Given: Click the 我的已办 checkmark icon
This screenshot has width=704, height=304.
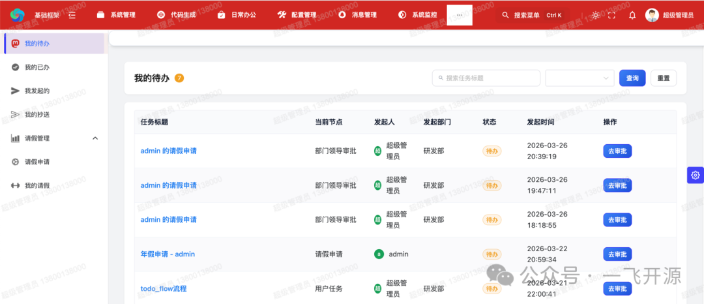Looking at the screenshot, I should point(15,67).
